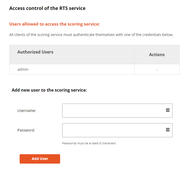Click the dash in admin's Actions cell
The height and width of the screenshot is (173, 189).
tap(157, 69)
